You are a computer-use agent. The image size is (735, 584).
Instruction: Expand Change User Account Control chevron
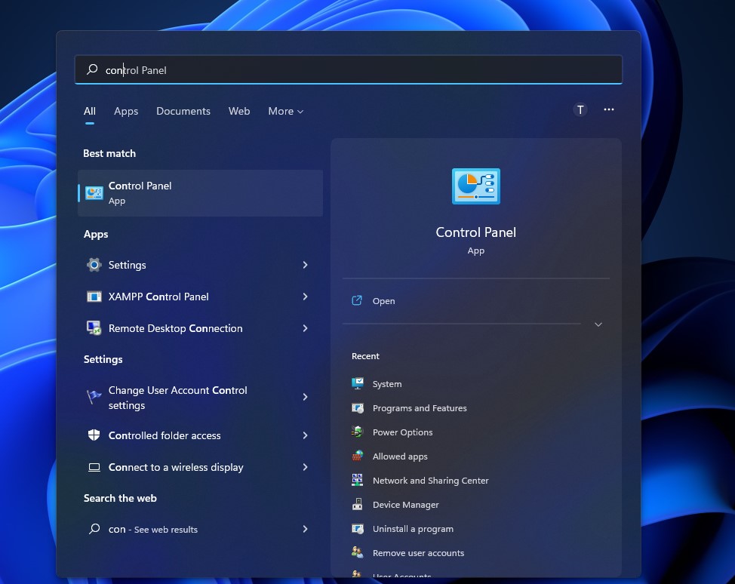coord(305,397)
